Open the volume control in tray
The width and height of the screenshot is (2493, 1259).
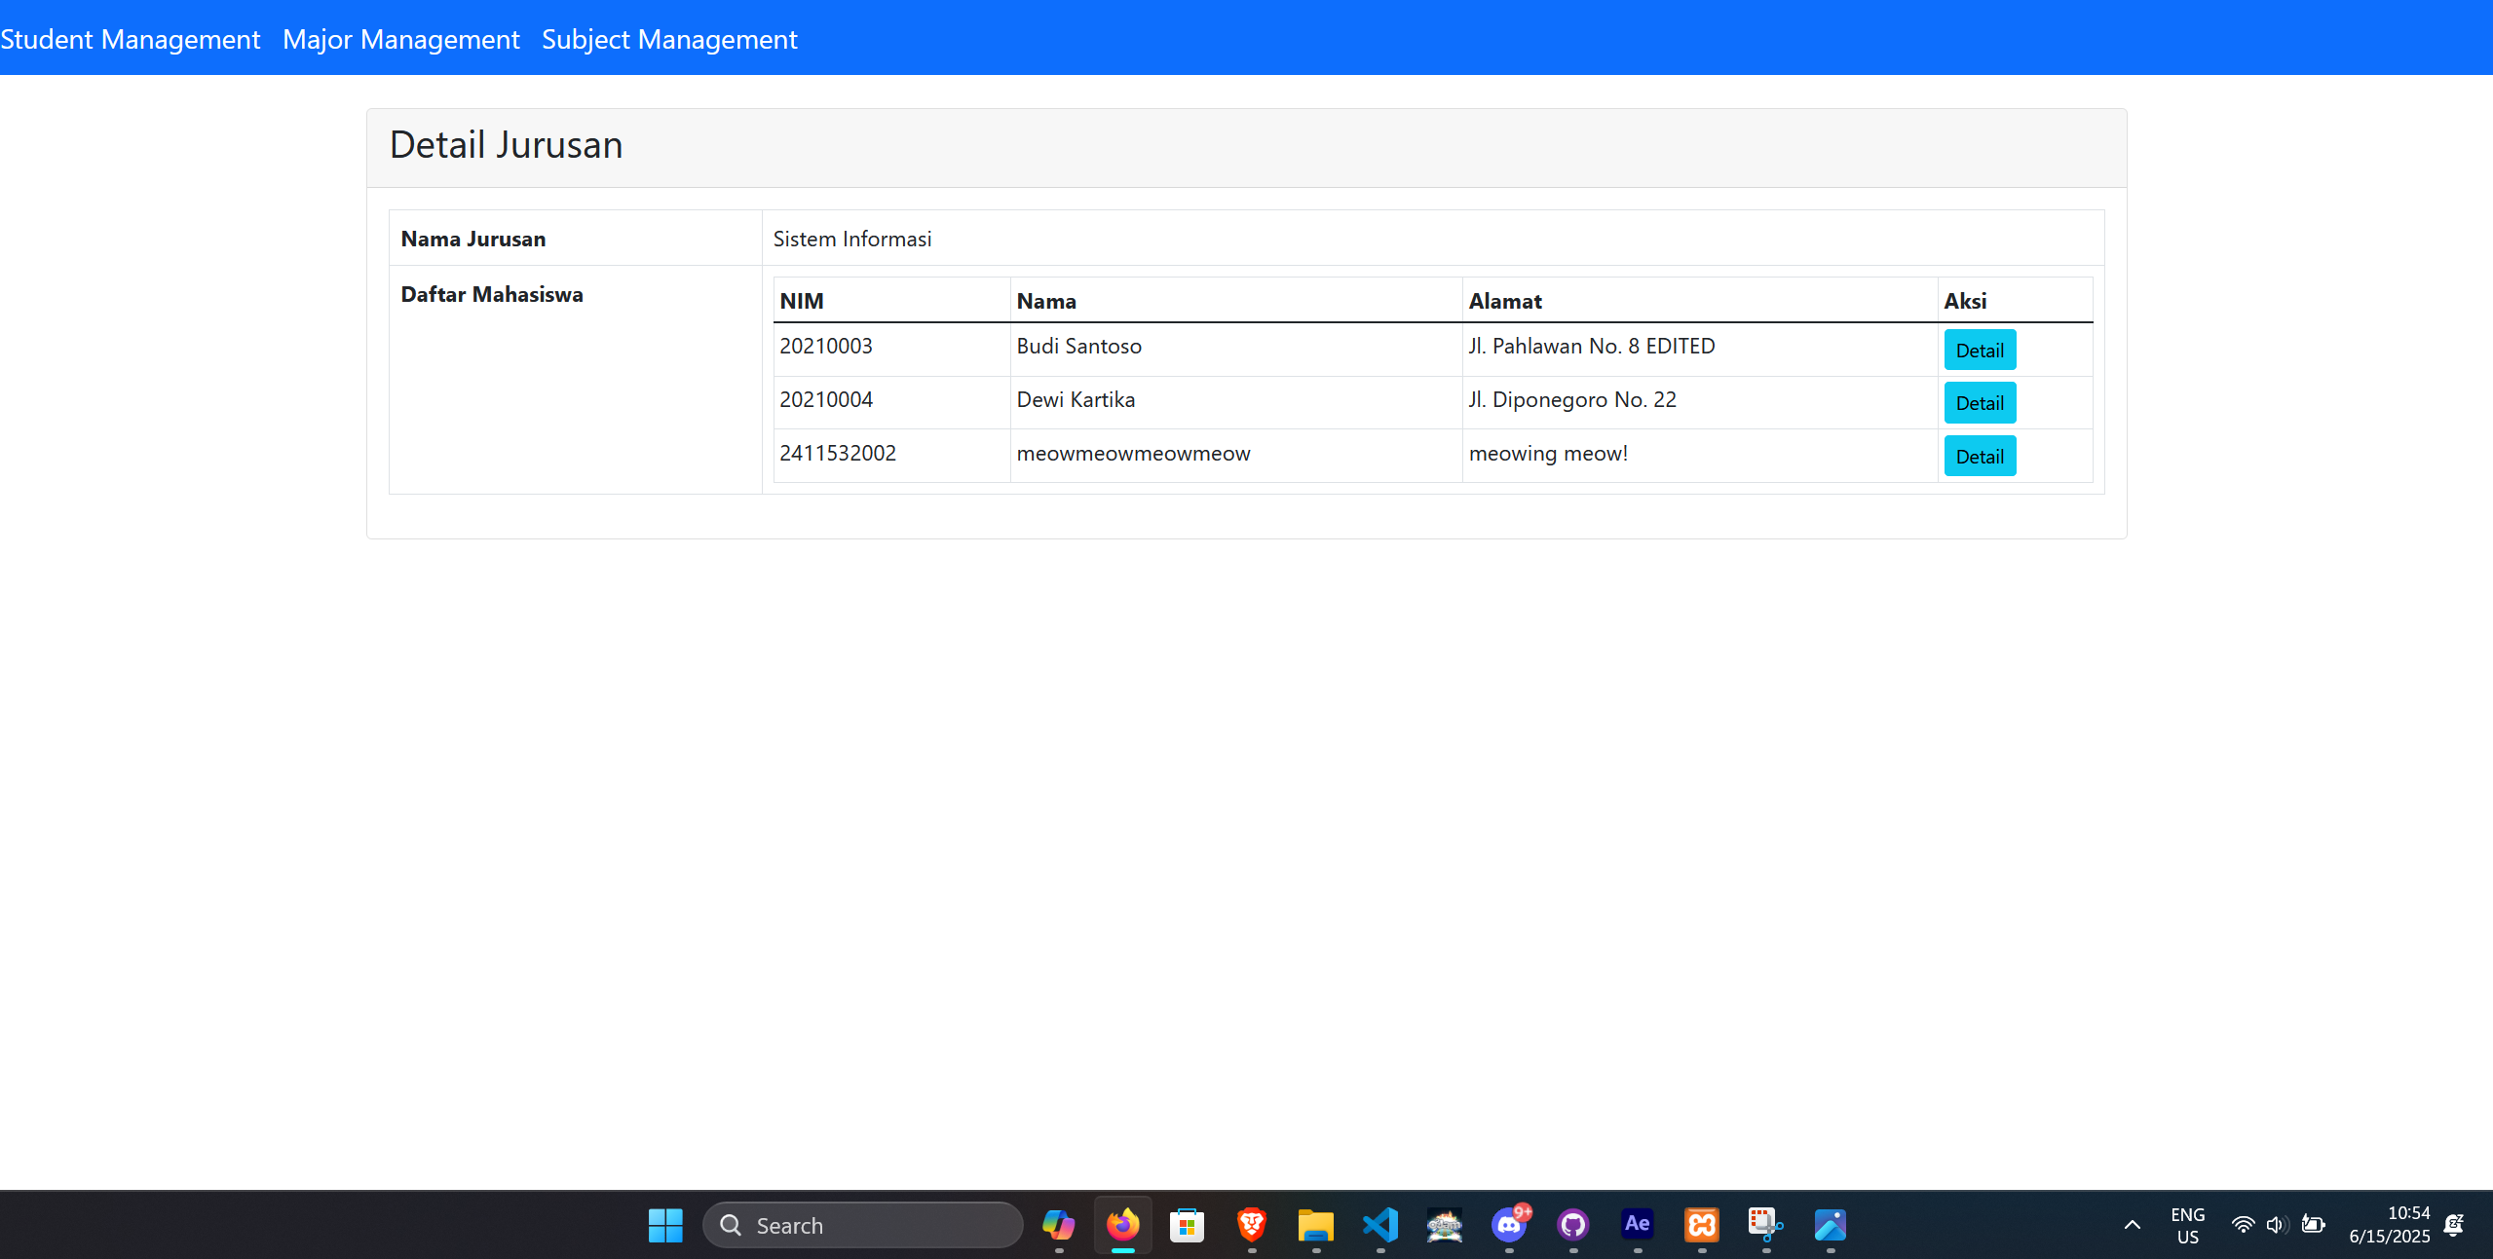click(2276, 1225)
